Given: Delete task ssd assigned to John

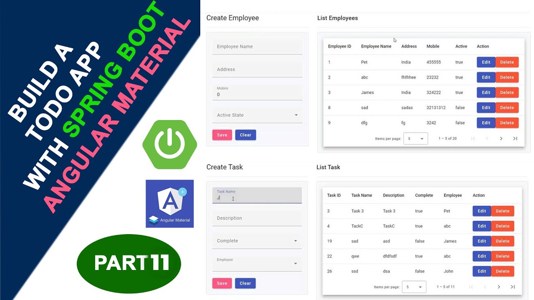Looking at the screenshot, I should [x=502, y=271].
